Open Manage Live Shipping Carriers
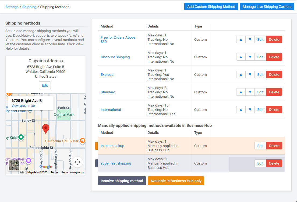Image resolution: width=297 pixels, height=202 pixels. pos(267,6)
